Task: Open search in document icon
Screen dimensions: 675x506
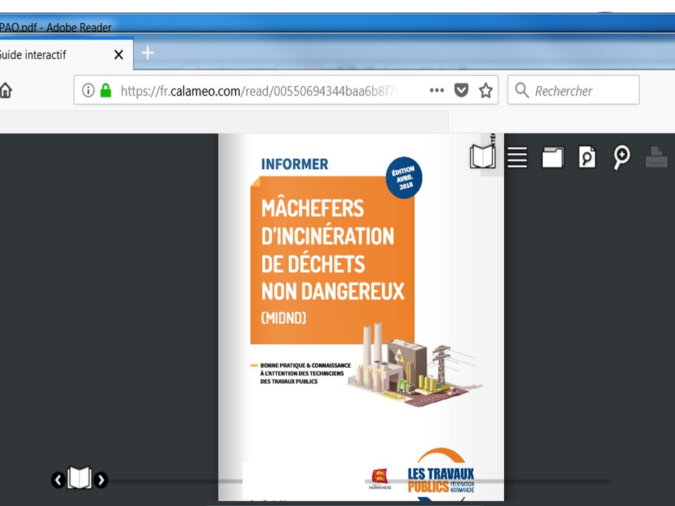Action: coord(586,157)
